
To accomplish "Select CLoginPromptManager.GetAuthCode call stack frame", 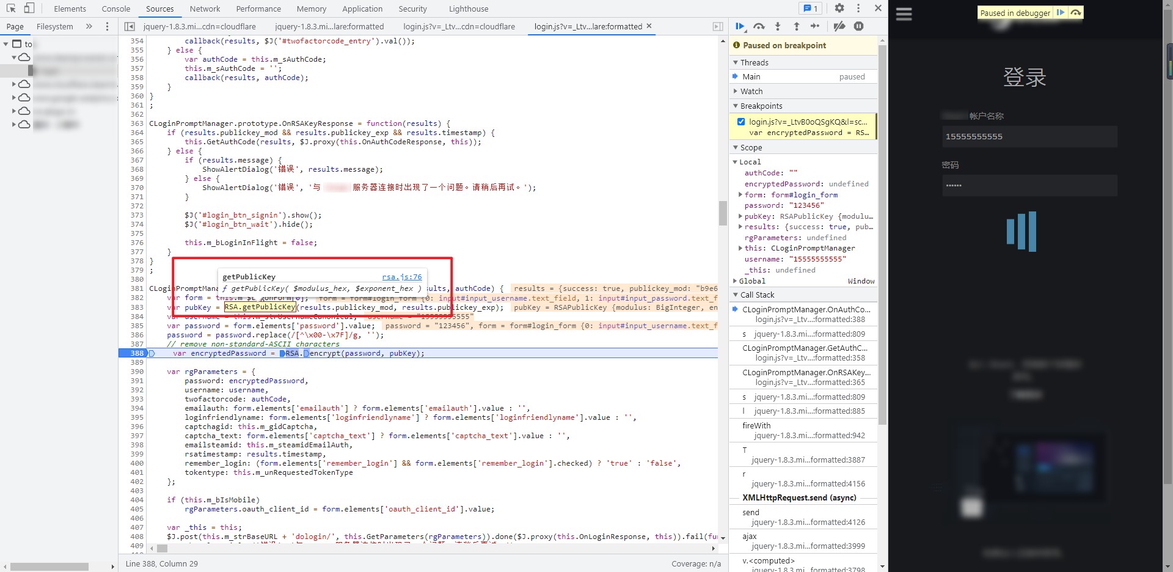I will click(804, 348).
